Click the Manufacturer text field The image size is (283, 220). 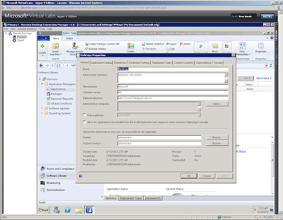pyautogui.click(x=173, y=87)
